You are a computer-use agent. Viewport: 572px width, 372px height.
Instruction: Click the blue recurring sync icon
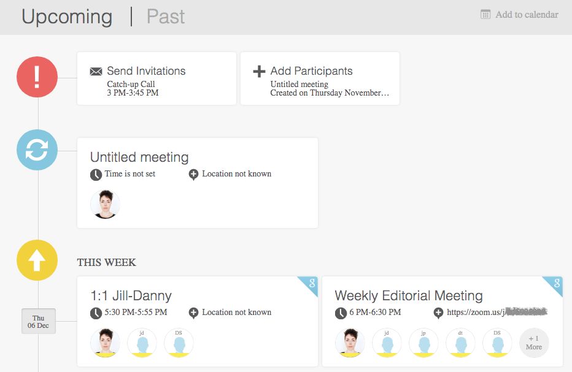(x=37, y=150)
